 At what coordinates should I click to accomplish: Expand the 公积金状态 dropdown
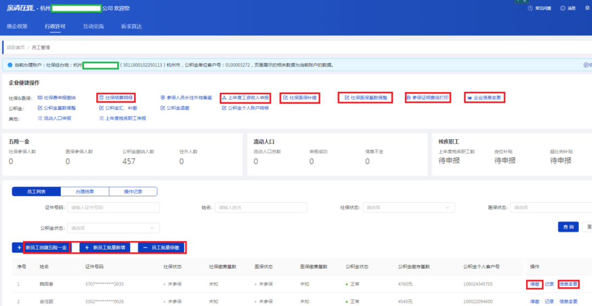[x=113, y=228]
